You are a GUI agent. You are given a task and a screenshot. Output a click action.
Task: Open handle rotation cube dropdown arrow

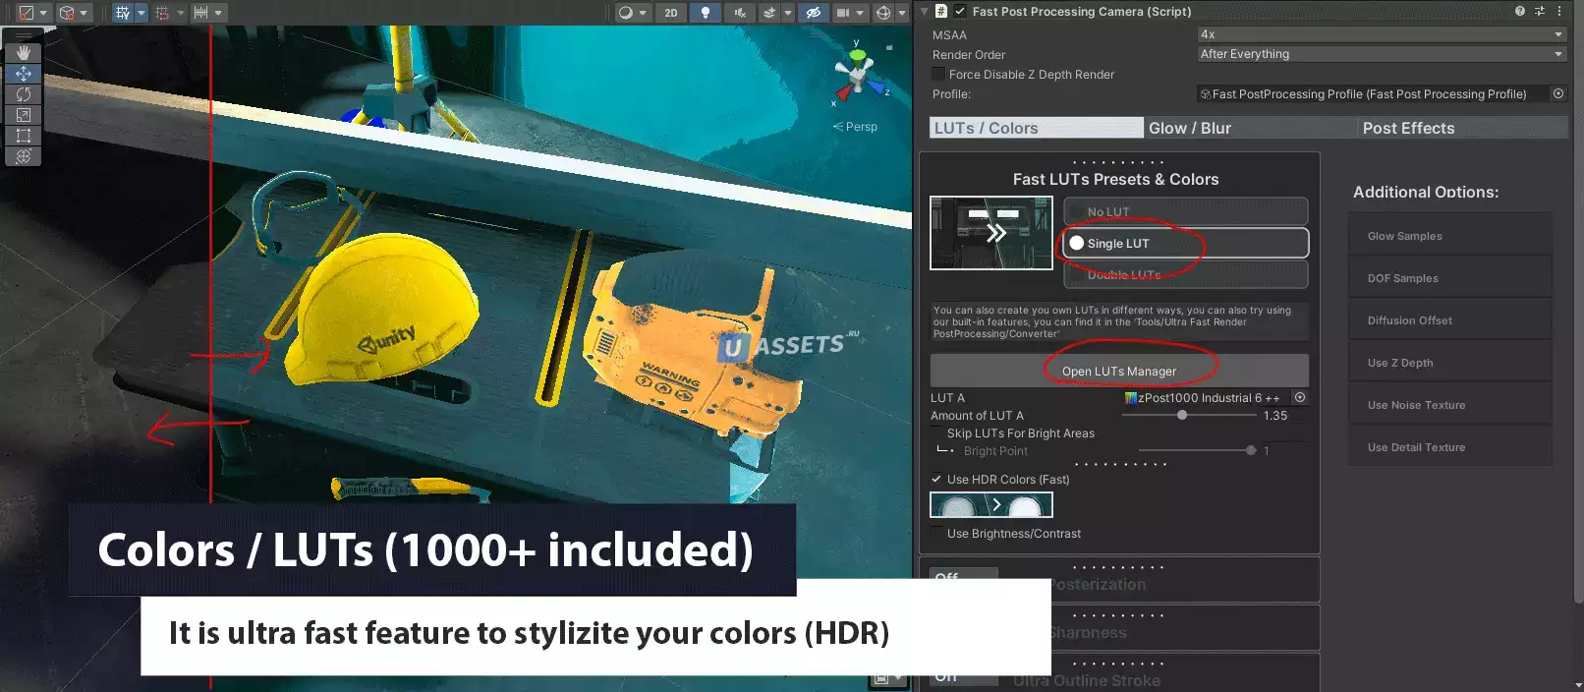84,13
